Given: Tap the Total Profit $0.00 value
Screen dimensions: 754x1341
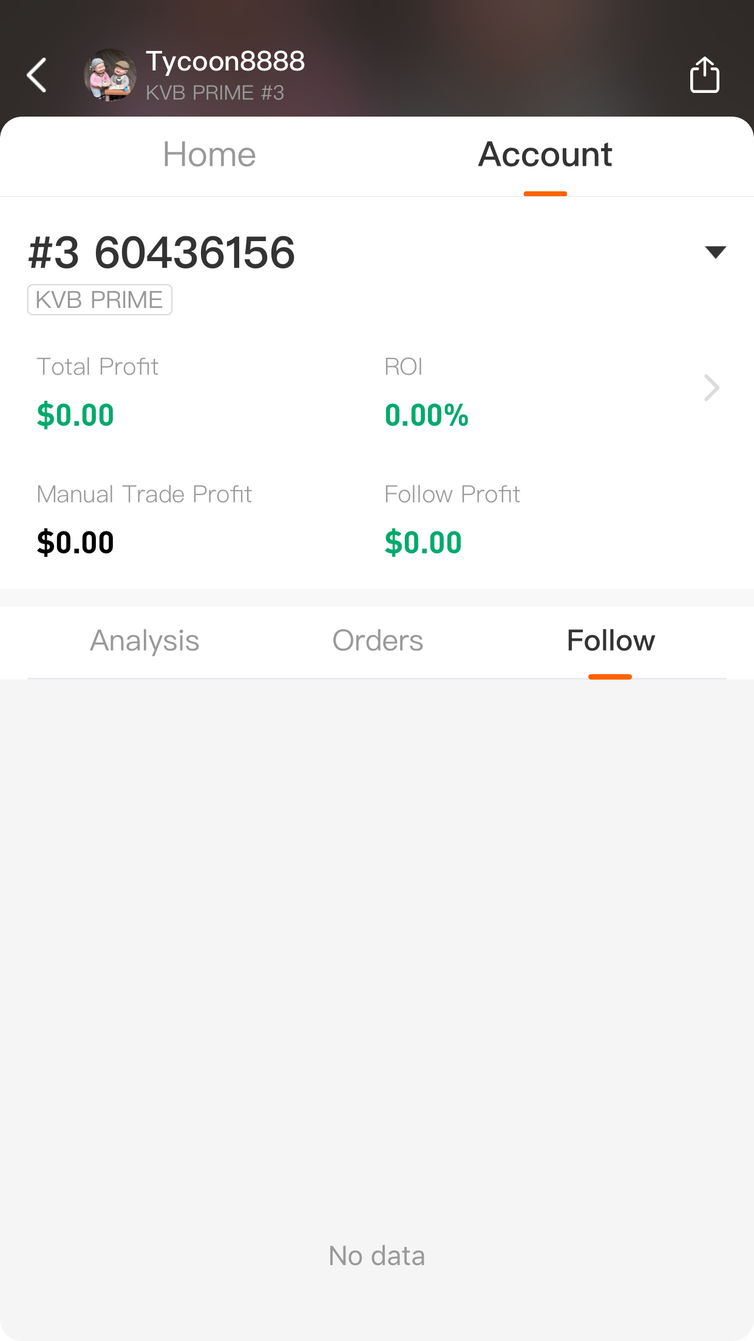Looking at the screenshot, I should coord(75,415).
